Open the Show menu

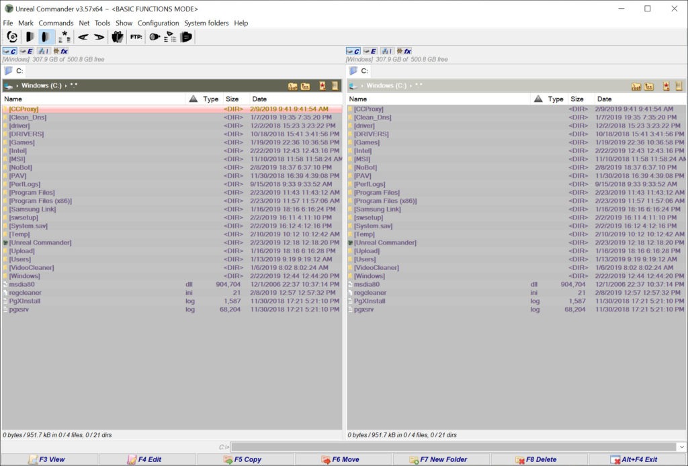[x=124, y=23]
